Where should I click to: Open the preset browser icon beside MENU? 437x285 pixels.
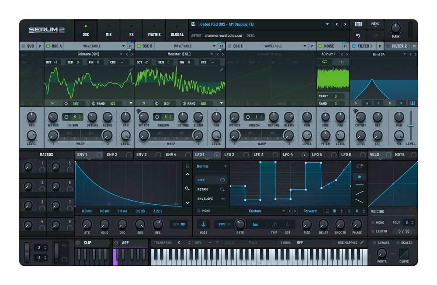pyautogui.click(x=358, y=24)
